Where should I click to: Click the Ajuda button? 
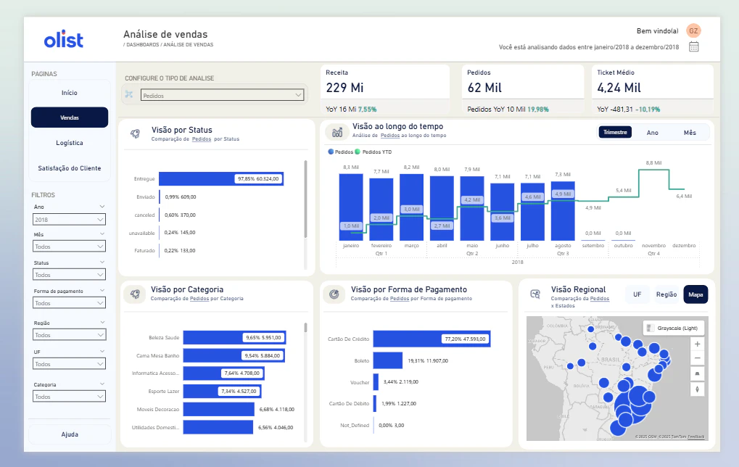[70, 434]
